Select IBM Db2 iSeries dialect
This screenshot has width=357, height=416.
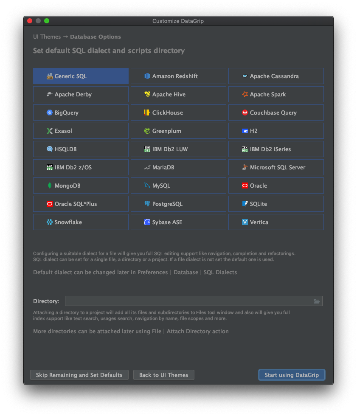pos(276,149)
